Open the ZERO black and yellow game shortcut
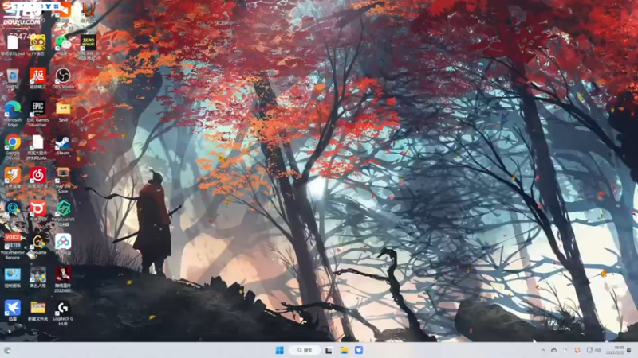Screen dimensions: 638x358 click(88, 43)
